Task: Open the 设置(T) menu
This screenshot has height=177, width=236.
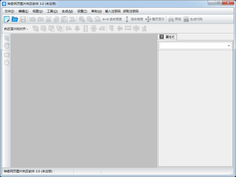Action: click(x=82, y=11)
